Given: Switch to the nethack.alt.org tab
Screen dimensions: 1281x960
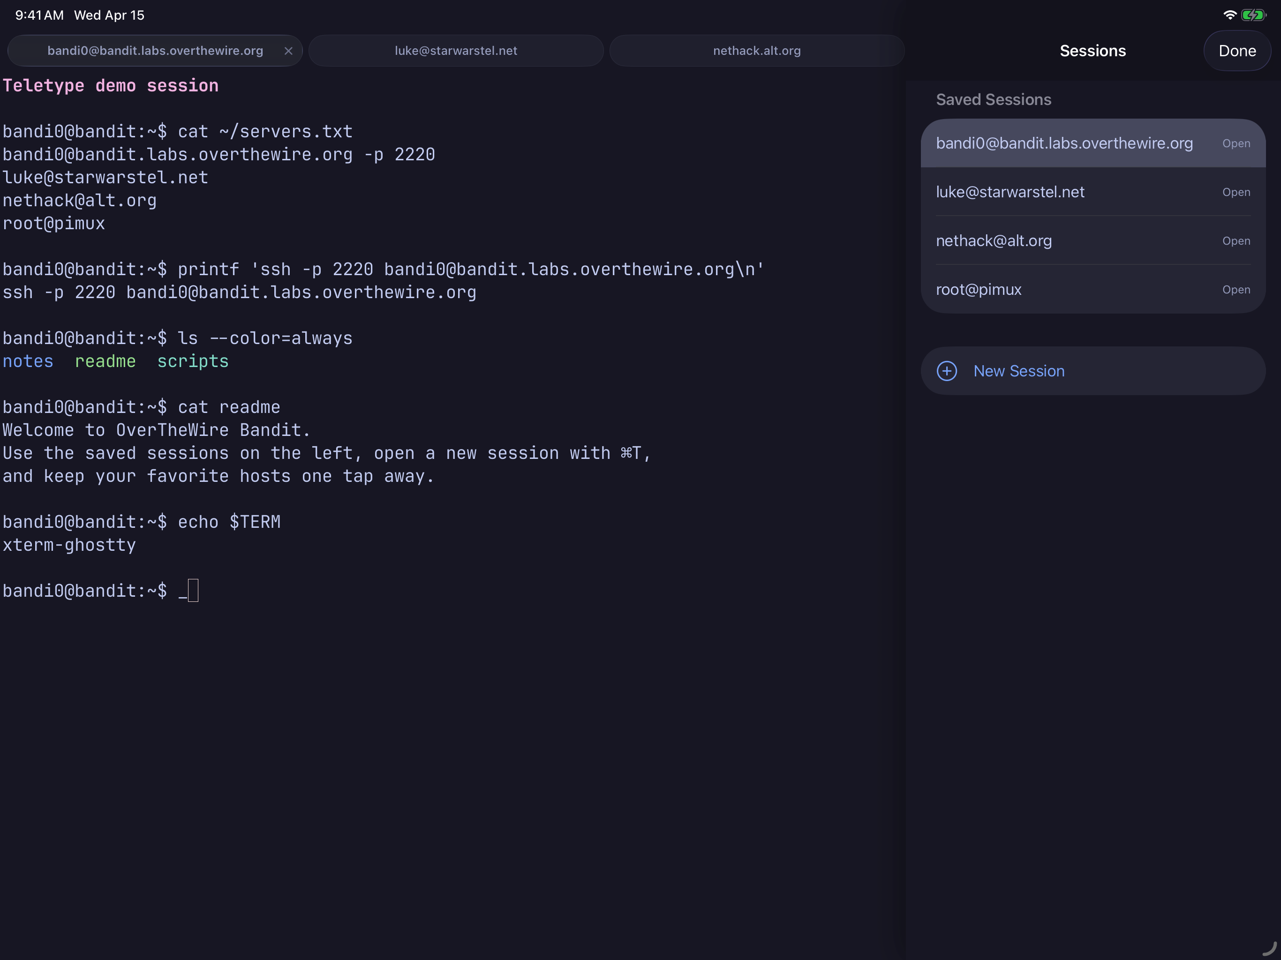Looking at the screenshot, I should click(x=756, y=51).
